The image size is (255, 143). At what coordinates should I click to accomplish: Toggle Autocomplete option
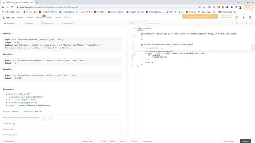point(152,23)
